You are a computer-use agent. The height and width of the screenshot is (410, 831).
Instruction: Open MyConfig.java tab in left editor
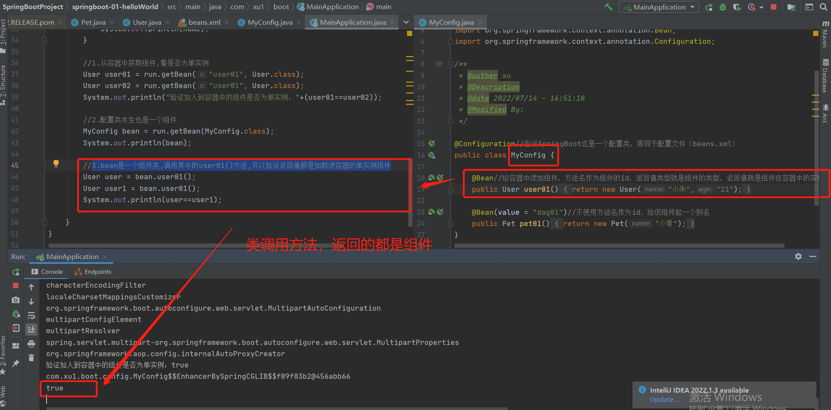[270, 22]
